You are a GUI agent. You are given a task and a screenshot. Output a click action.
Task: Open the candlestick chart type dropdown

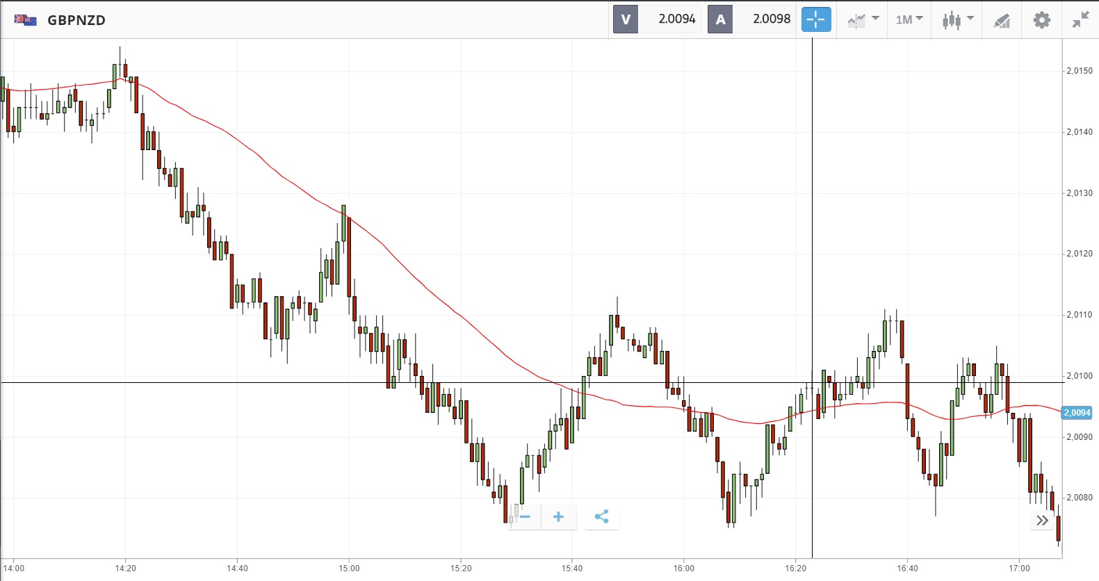point(957,19)
